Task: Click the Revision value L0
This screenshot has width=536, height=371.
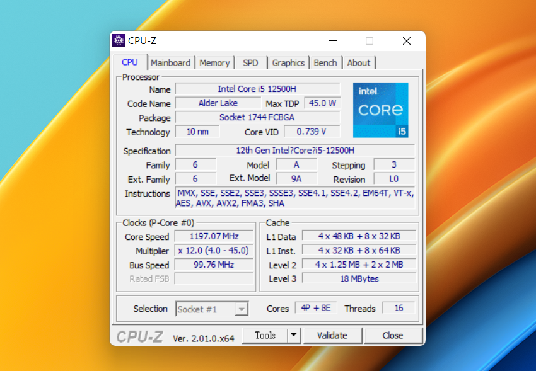Action: coord(394,178)
